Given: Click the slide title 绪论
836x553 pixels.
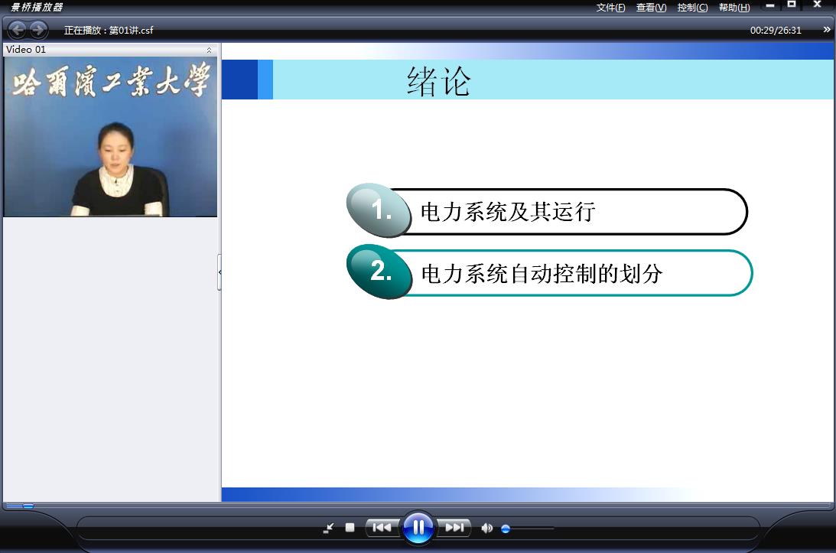Looking at the screenshot, I should tap(438, 82).
